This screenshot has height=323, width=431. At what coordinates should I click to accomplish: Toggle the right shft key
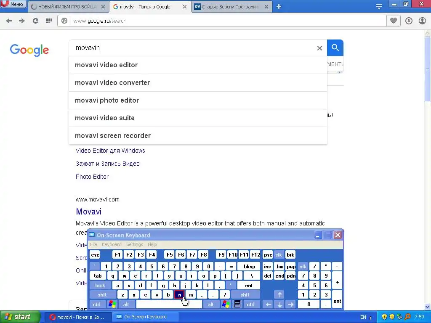(x=245, y=295)
